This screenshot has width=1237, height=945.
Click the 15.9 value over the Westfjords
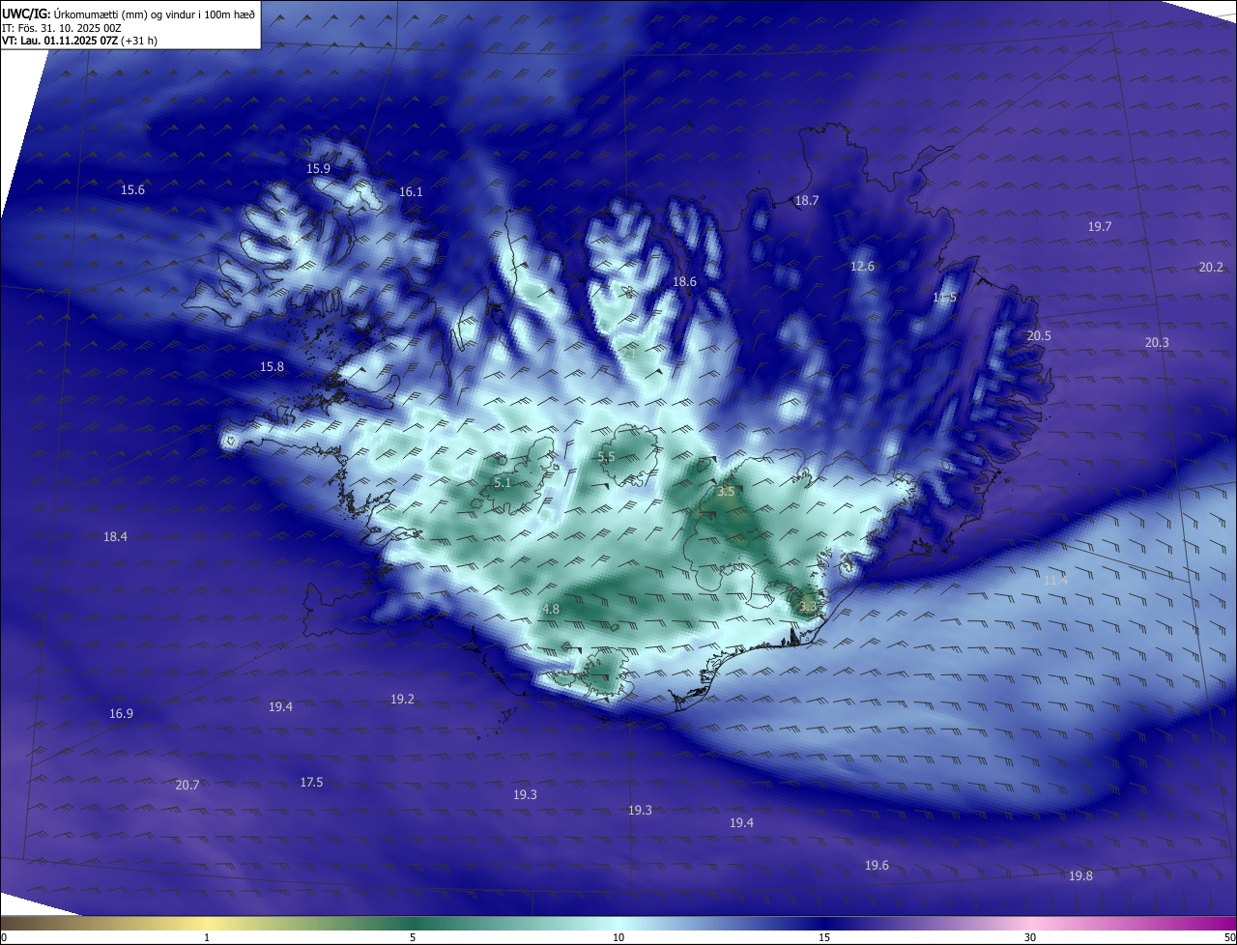point(318,169)
